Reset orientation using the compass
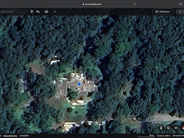The width and height of the screenshot is (184, 138). click(x=183, y=128)
